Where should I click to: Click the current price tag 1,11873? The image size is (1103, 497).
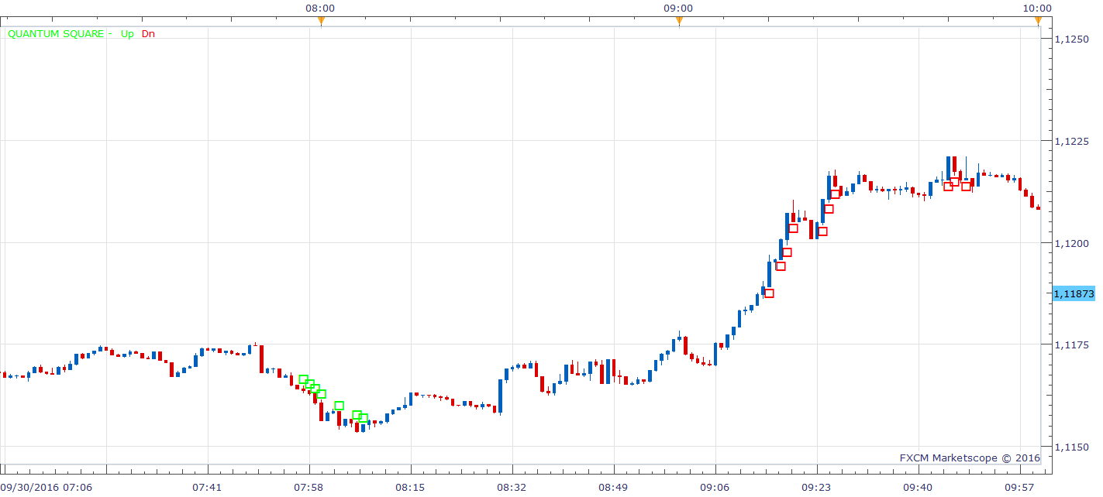(x=1074, y=293)
